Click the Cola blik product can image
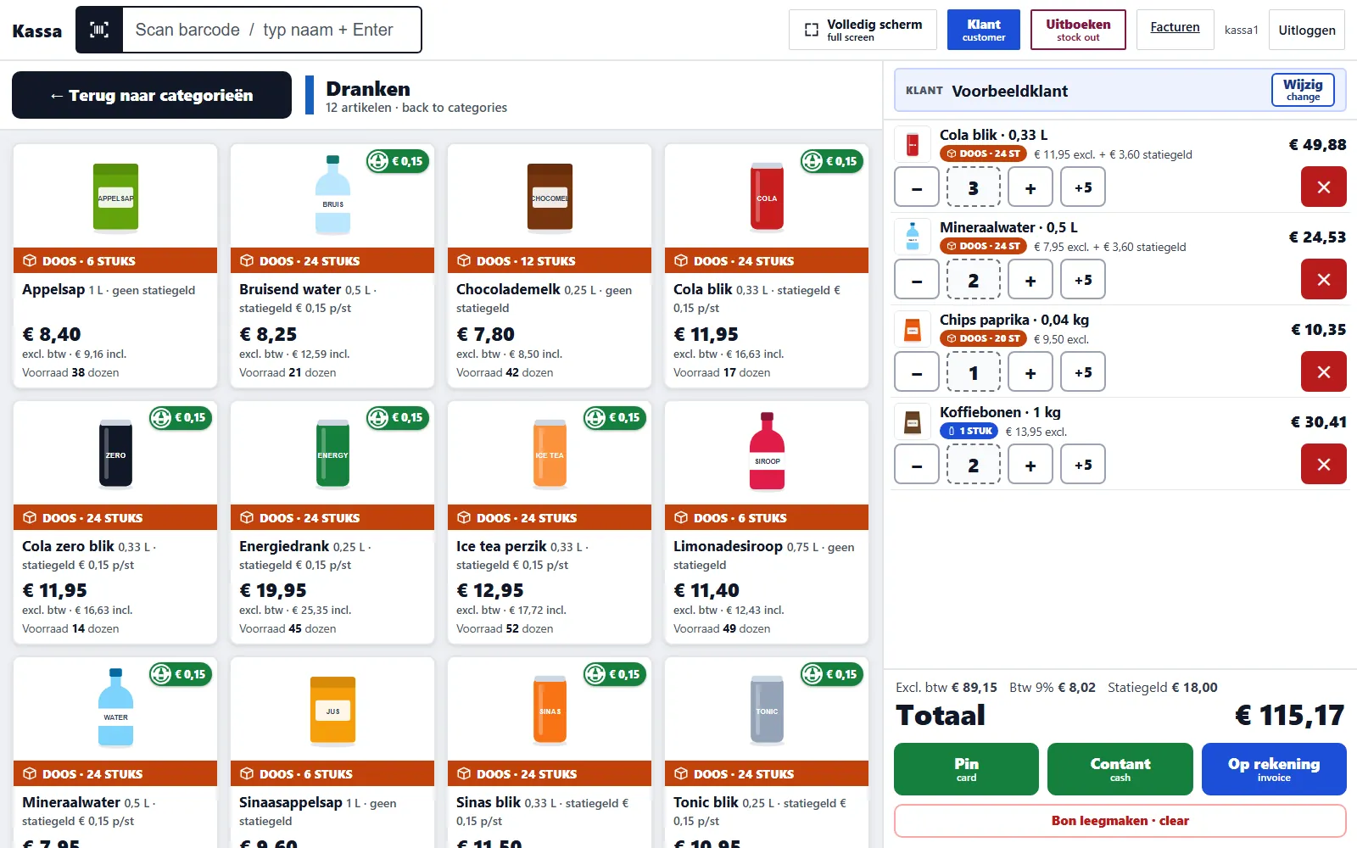Image resolution: width=1357 pixels, height=848 pixels. (767, 197)
